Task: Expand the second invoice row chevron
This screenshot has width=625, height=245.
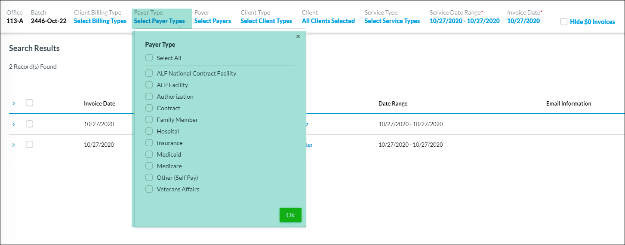Action: (13, 145)
